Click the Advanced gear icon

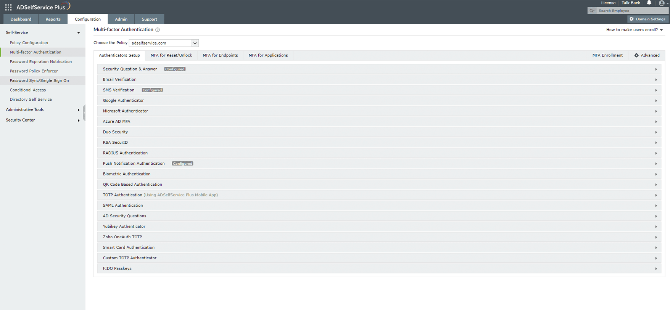[636, 55]
